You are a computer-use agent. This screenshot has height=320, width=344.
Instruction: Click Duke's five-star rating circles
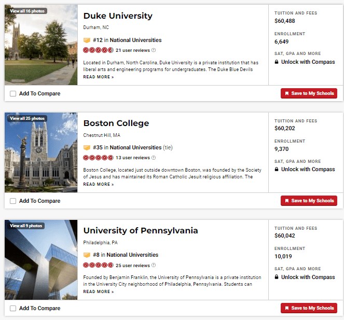(x=98, y=50)
